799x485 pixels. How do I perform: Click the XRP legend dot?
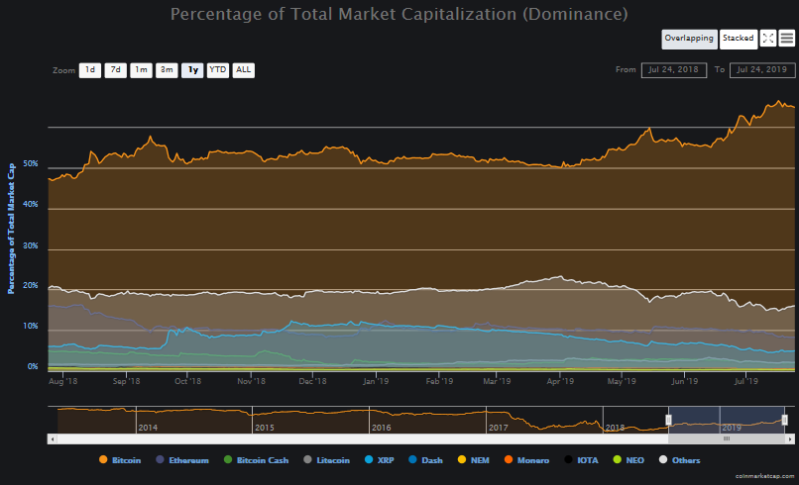[369, 459]
